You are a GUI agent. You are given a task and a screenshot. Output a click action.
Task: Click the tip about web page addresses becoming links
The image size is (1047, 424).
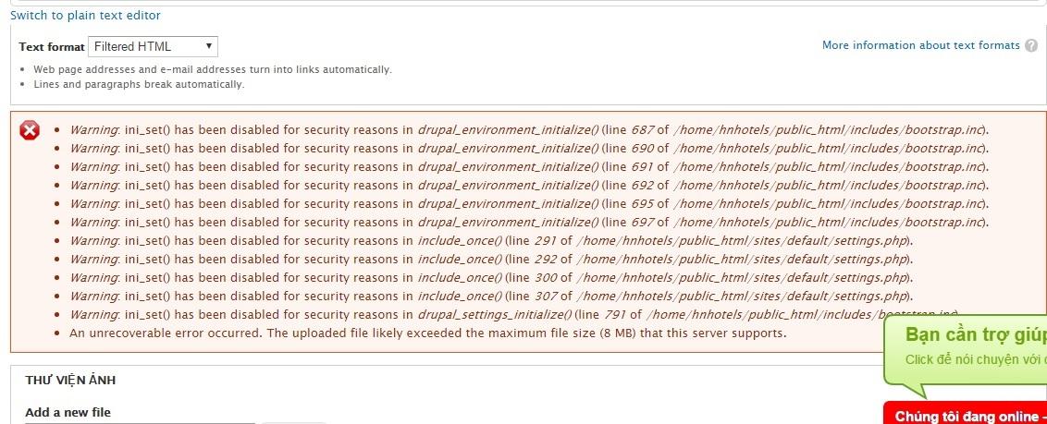point(213,69)
